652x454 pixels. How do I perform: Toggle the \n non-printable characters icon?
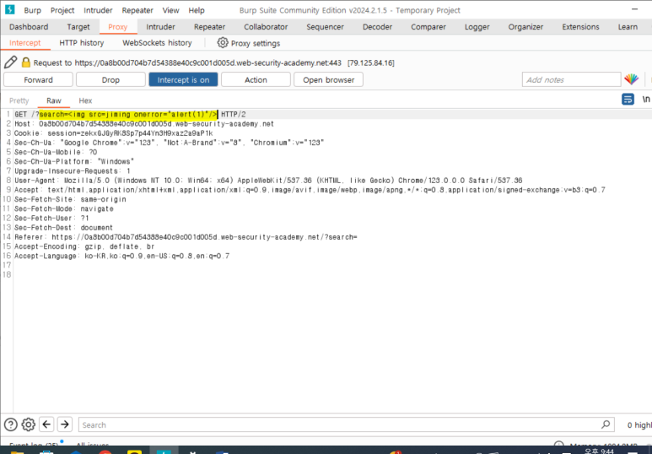point(646,100)
